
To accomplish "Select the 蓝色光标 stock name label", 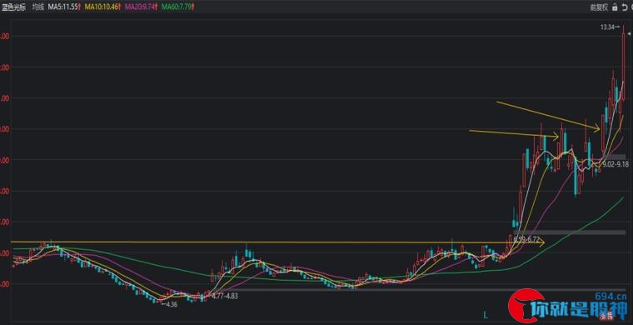I will point(13,7).
